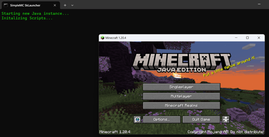Minimize the SkLauncher terminal window
This screenshot has height=137, width=269.
[259, 4]
